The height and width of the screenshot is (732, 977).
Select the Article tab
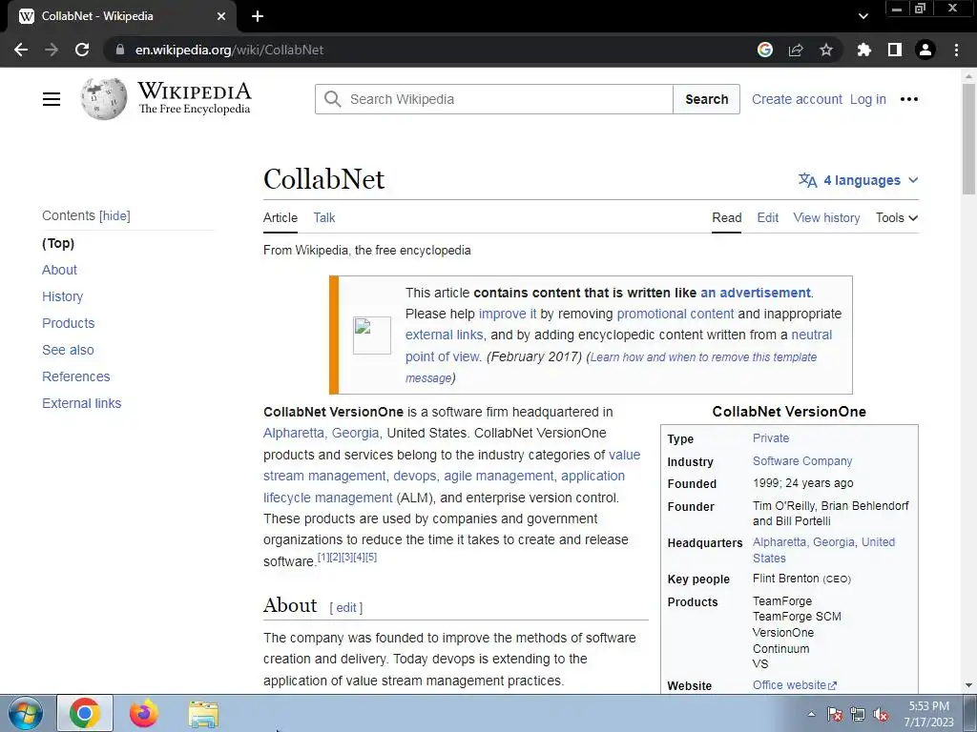(x=281, y=218)
